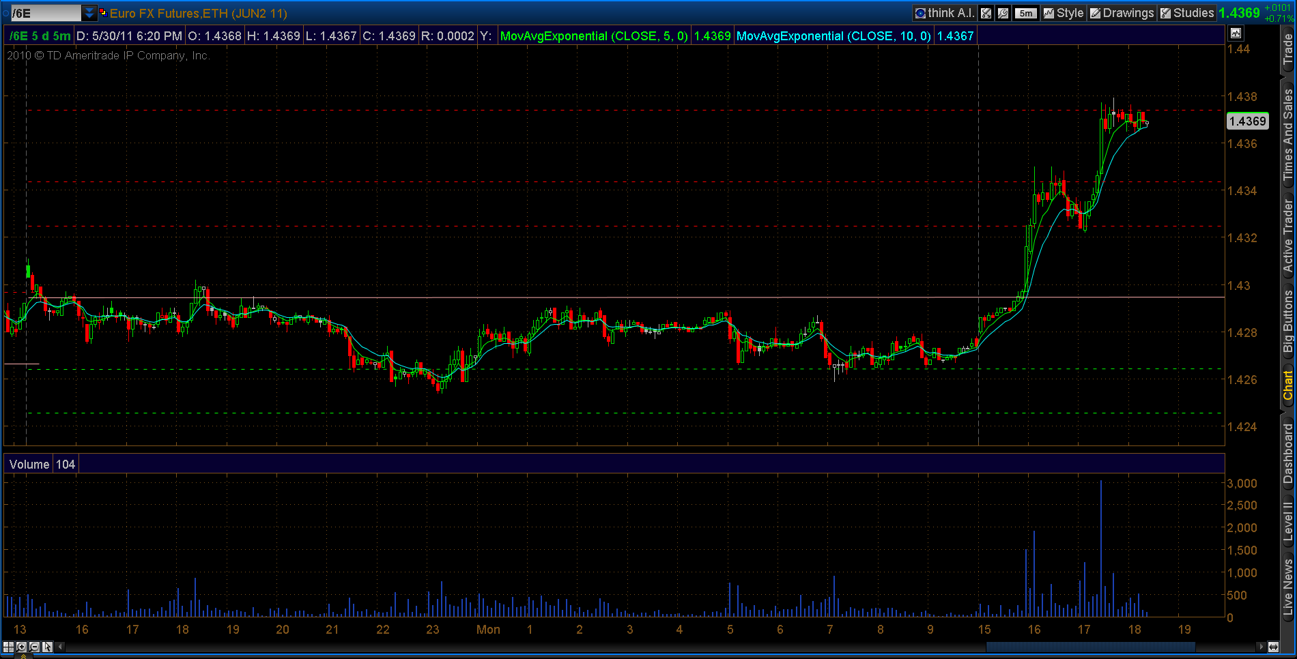Image resolution: width=1297 pixels, height=659 pixels.
Task: Click the 3,000 volume axis label
Action: [1242, 483]
